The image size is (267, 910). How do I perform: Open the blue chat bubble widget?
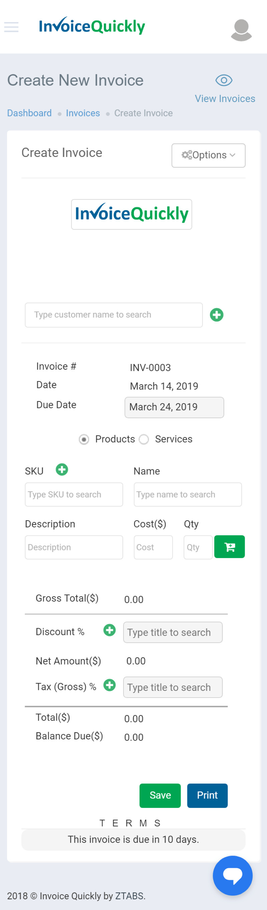tap(233, 876)
